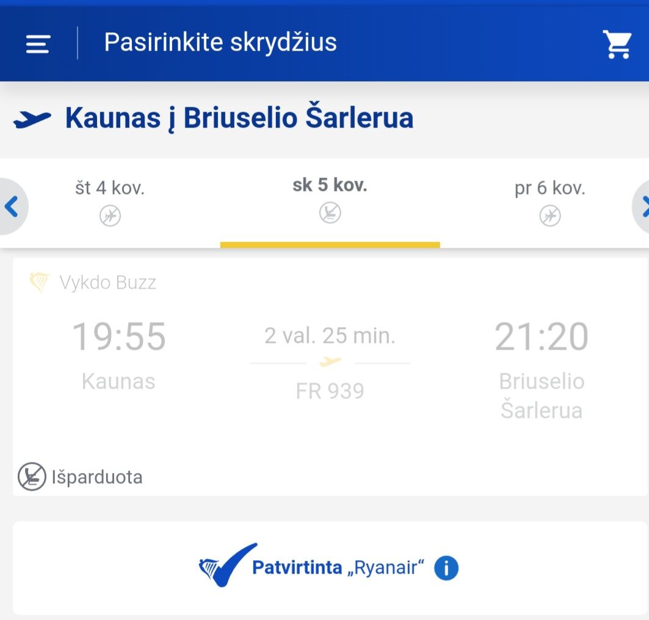Show later dates with right arrow

(x=642, y=207)
